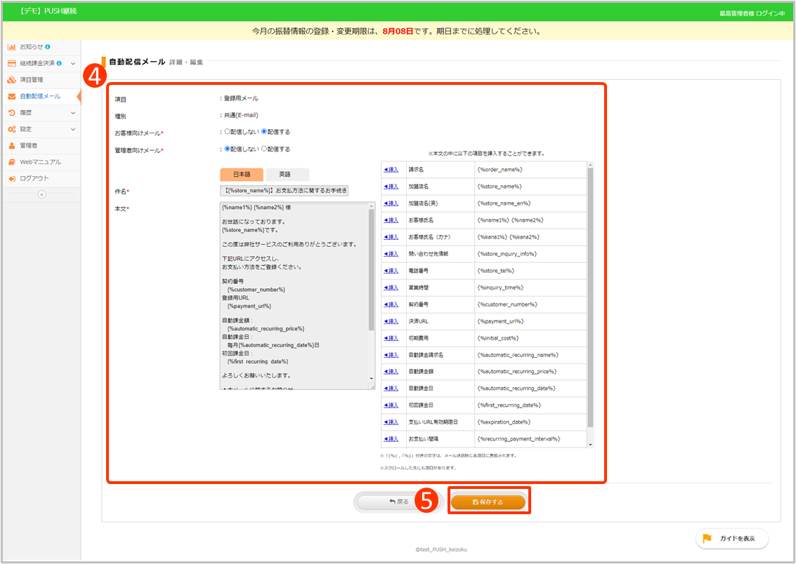The height and width of the screenshot is (564, 796).
Task: Expand the 履歴 sidebar submenu arrow
Action: point(73,113)
